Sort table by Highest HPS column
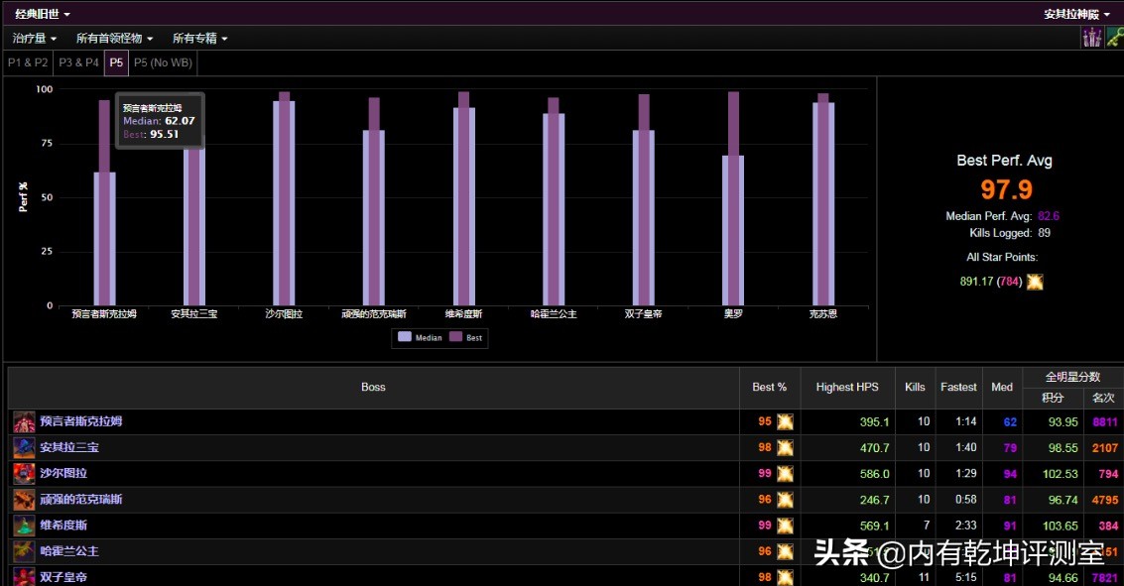Screen dimensions: 1124x586 point(846,387)
